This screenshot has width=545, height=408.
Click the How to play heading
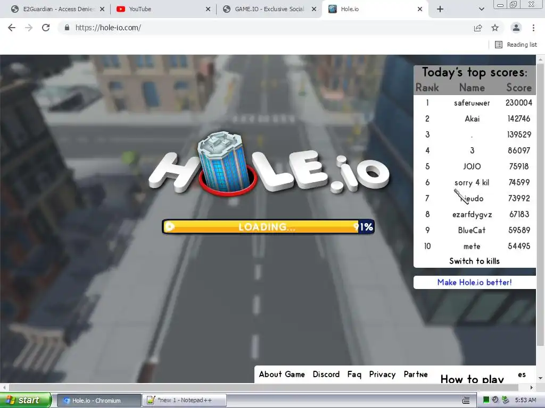tap(472, 378)
